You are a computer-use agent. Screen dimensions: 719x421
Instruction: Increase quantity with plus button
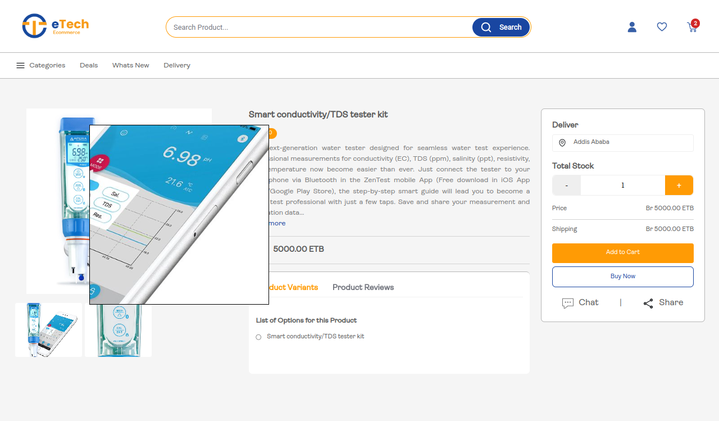679,185
